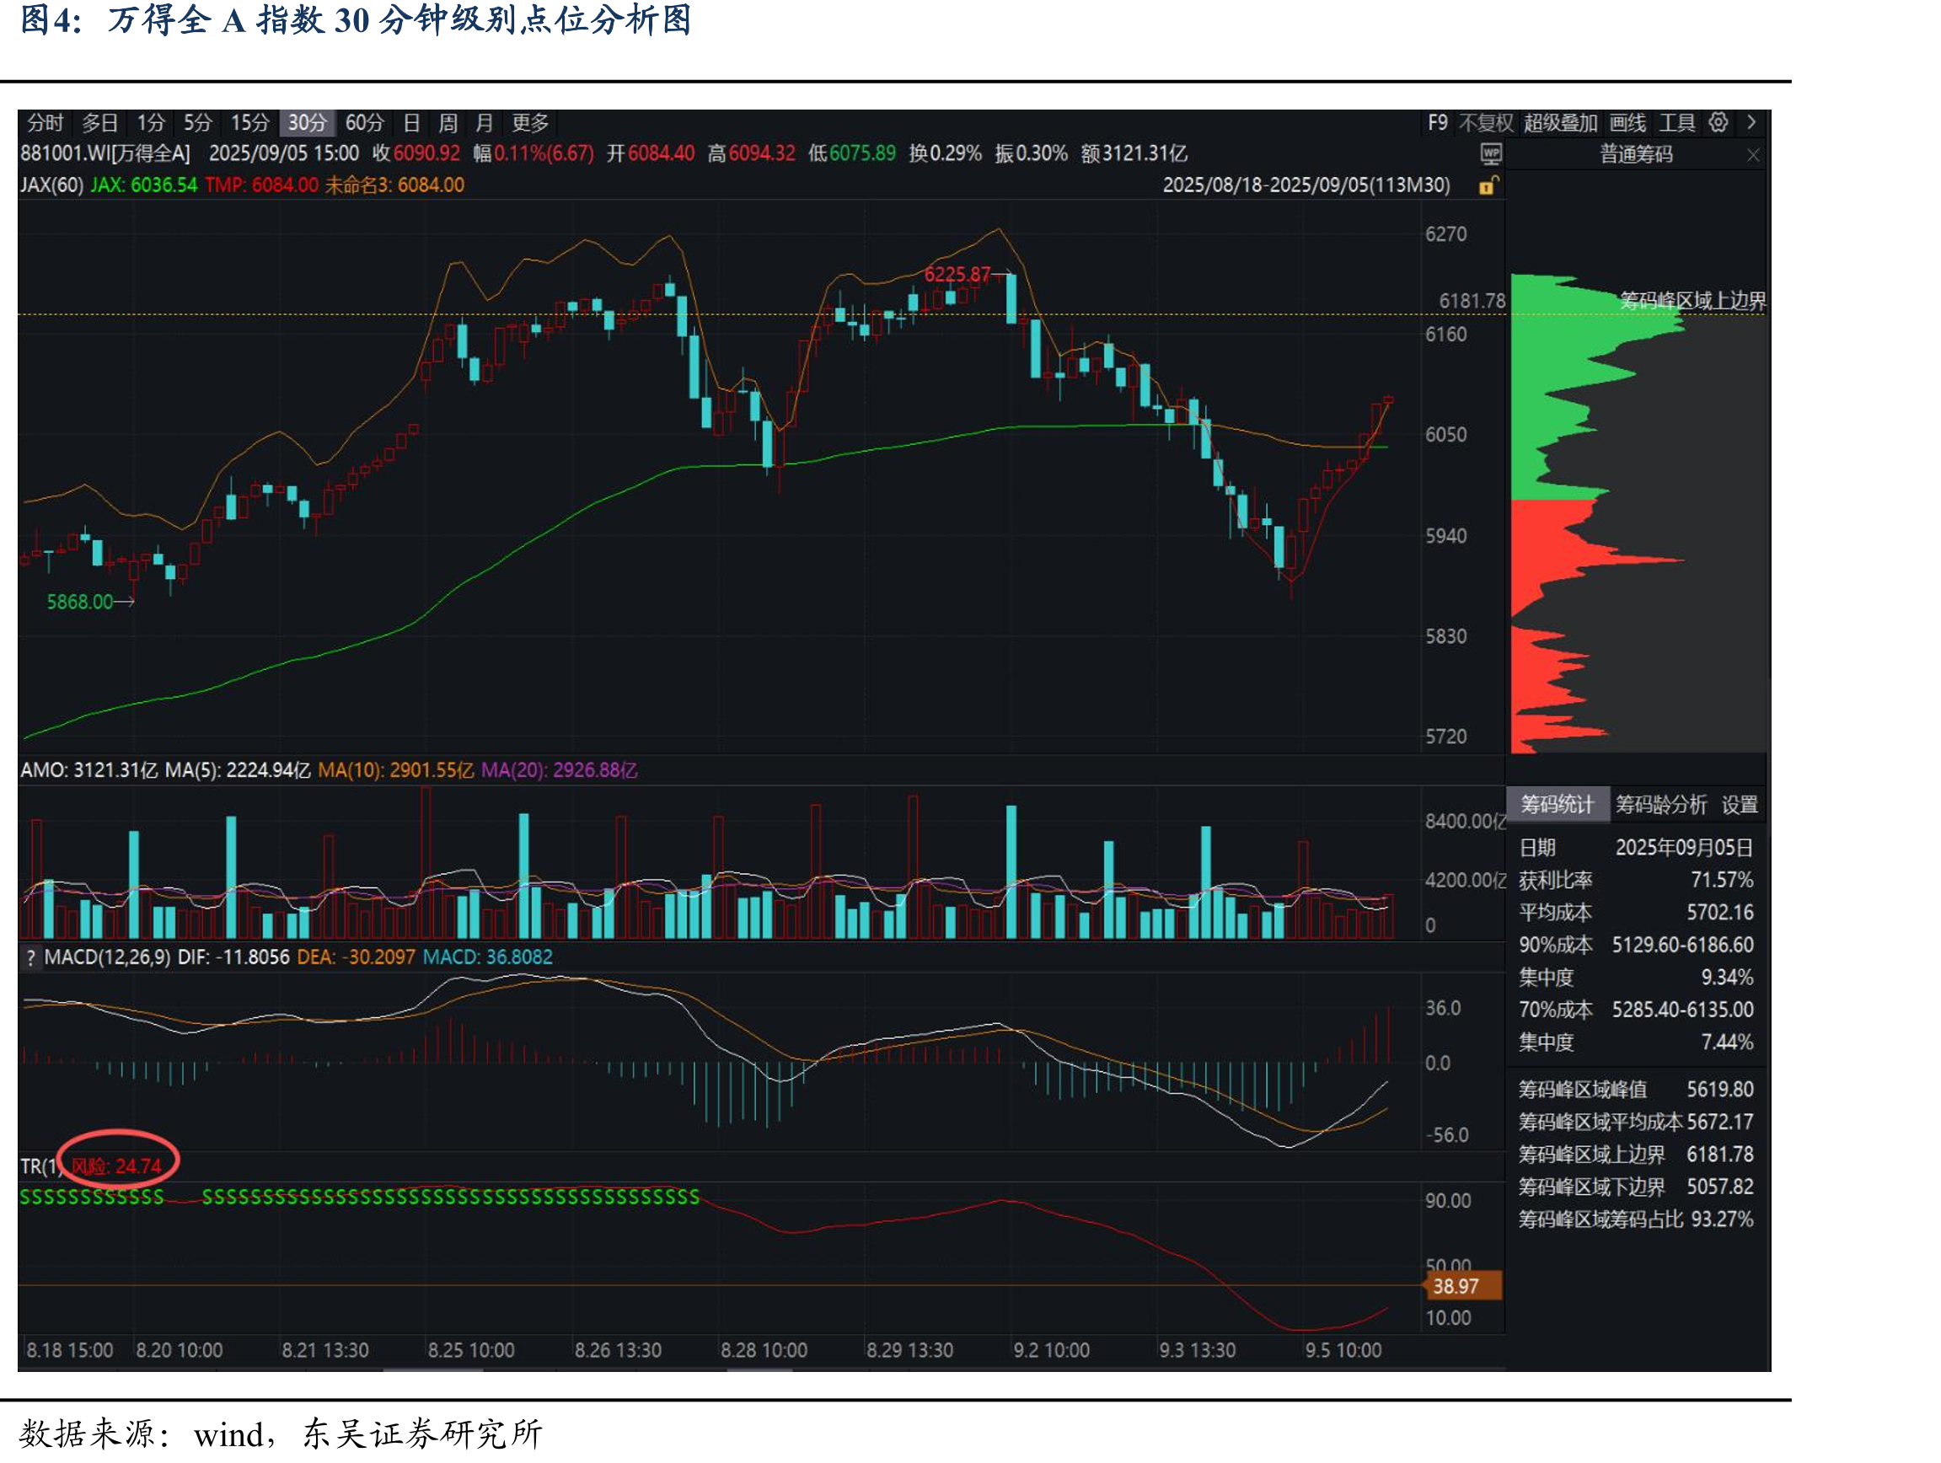The width and height of the screenshot is (1941, 1463).
Task: Click the 90%成本 5129.60-6186.60 row
Action: point(1636,946)
